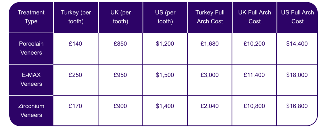Select the $14,400 Porcelain US full arch cell

click(297, 49)
